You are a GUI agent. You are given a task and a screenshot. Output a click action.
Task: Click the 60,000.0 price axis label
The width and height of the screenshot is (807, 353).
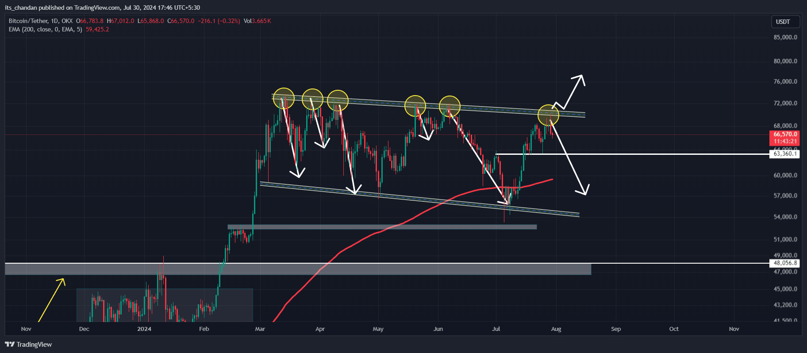(785, 175)
